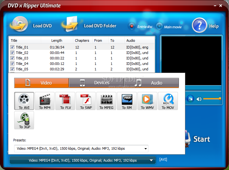Click the Help text label

click(214, 26)
